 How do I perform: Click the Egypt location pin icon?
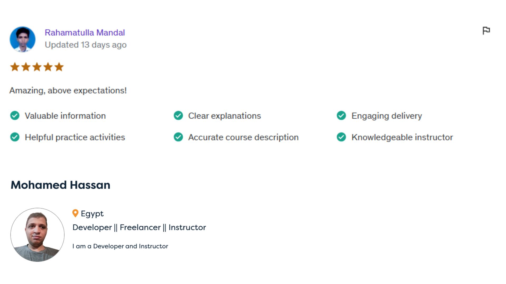tap(75, 213)
